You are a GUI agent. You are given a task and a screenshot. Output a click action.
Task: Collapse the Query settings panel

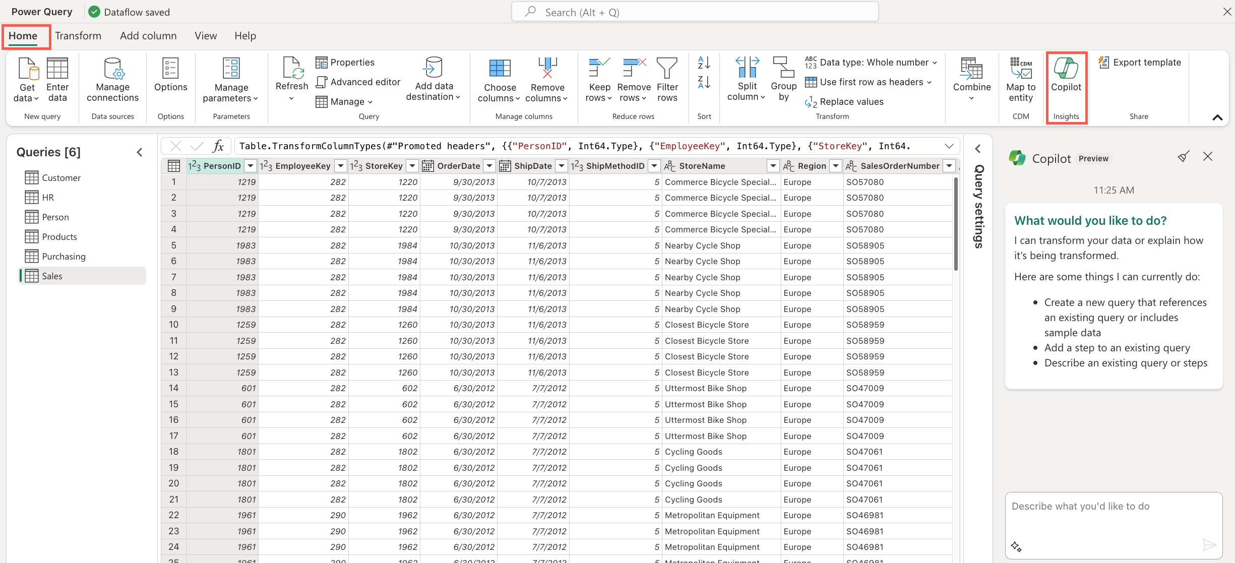(x=980, y=151)
